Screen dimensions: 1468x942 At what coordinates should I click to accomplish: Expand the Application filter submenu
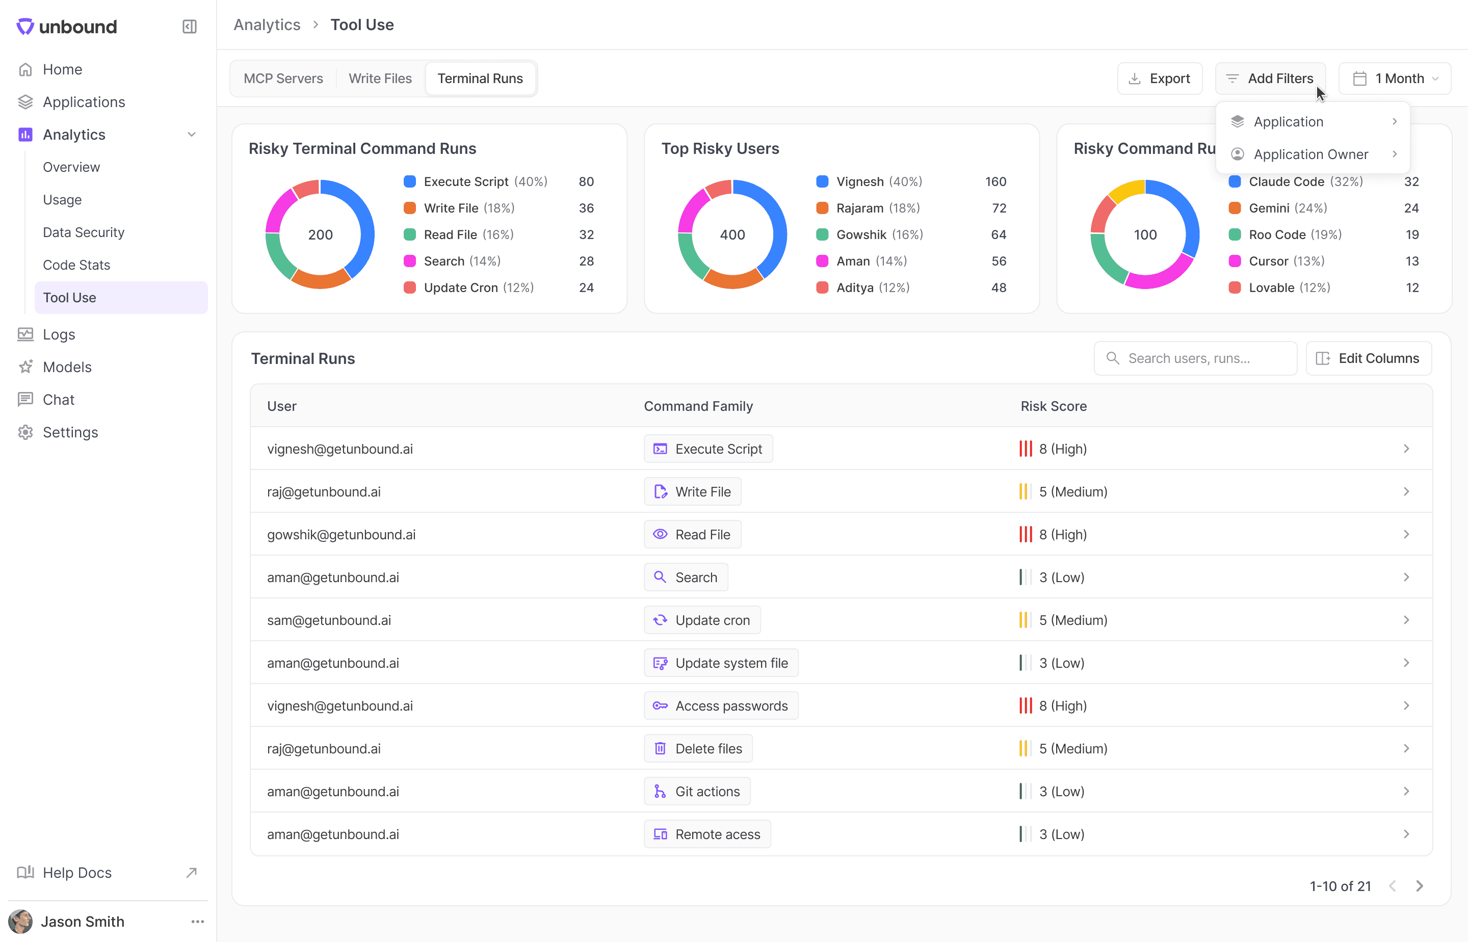pos(1313,122)
